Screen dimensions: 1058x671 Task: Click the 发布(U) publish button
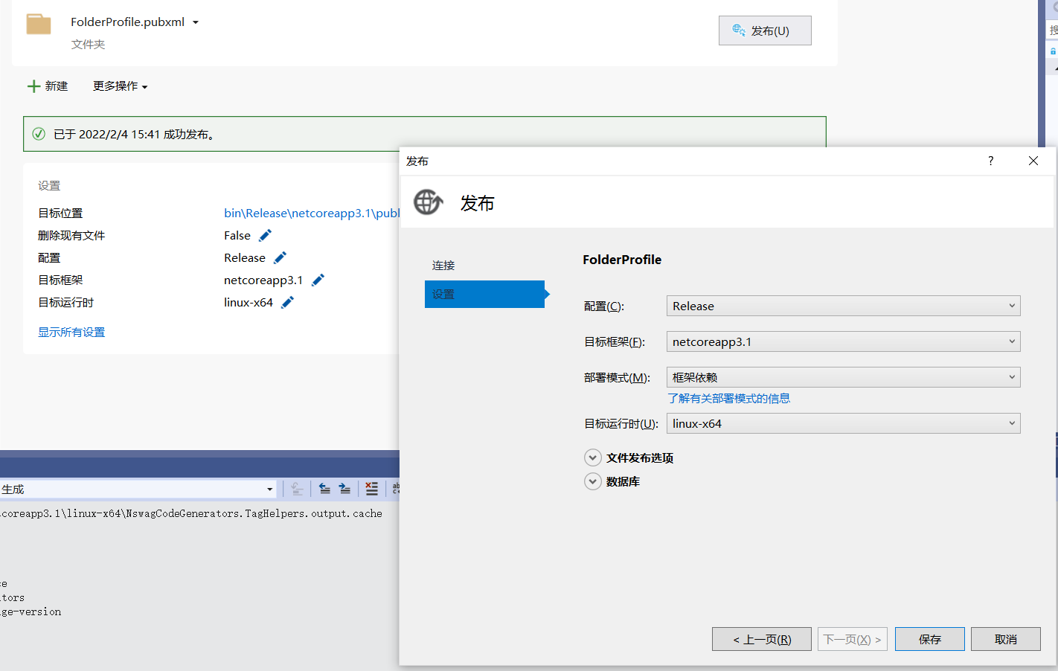click(765, 30)
